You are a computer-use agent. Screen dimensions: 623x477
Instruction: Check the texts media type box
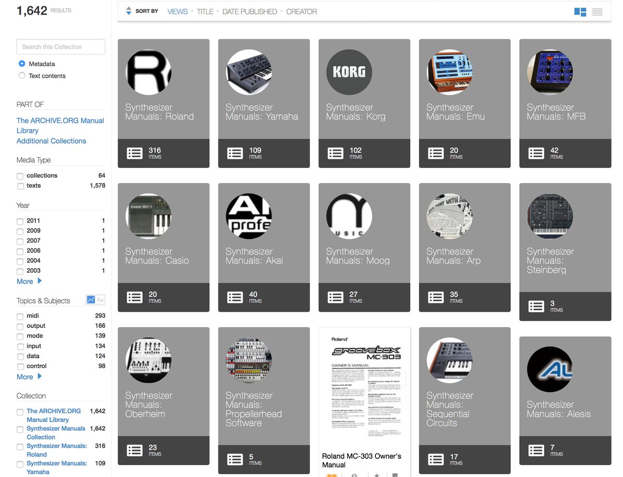coord(20,186)
